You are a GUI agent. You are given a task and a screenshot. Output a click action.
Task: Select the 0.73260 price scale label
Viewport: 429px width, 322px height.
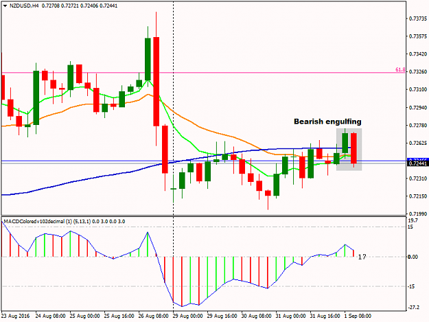pyautogui.click(x=418, y=71)
